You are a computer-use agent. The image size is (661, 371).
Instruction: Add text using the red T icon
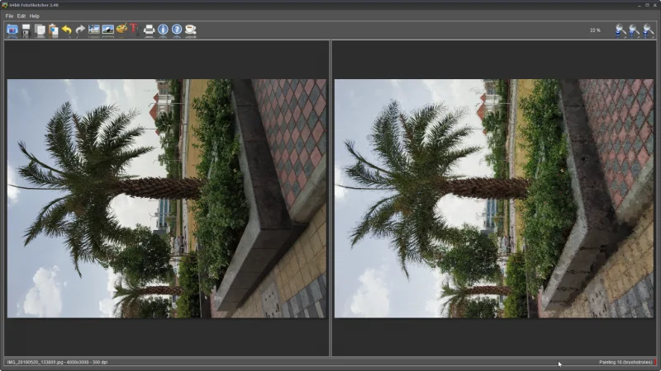(x=134, y=29)
